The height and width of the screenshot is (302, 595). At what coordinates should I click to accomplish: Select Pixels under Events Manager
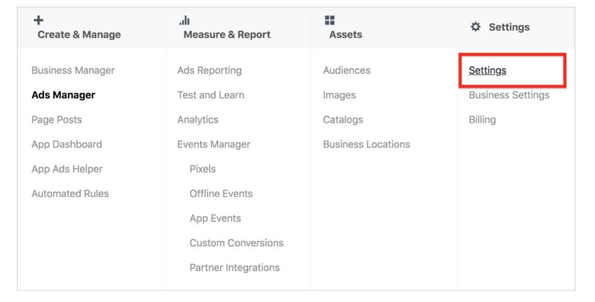click(203, 169)
